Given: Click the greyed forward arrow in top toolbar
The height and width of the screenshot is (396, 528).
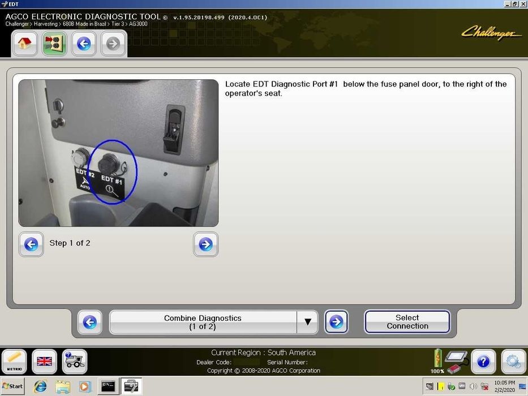Looking at the screenshot, I should click(113, 44).
